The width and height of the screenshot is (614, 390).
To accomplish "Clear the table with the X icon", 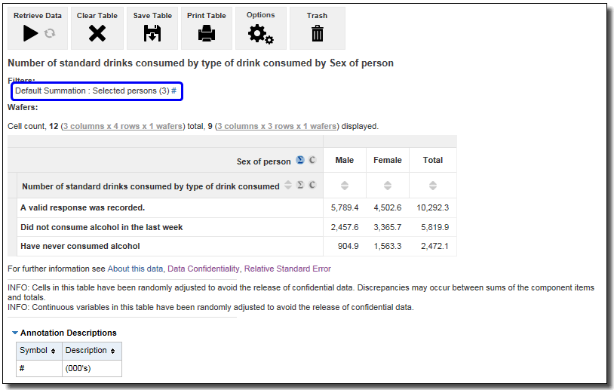I will (x=97, y=33).
